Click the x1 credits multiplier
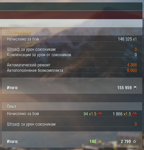 click(135, 39)
